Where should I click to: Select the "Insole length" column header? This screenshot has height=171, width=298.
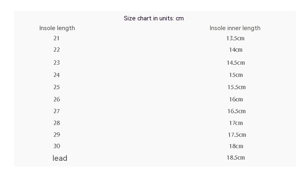(x=57, y=28)
